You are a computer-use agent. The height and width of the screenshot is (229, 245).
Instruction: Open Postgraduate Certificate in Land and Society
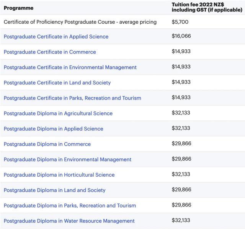click(x=57, y=83)
